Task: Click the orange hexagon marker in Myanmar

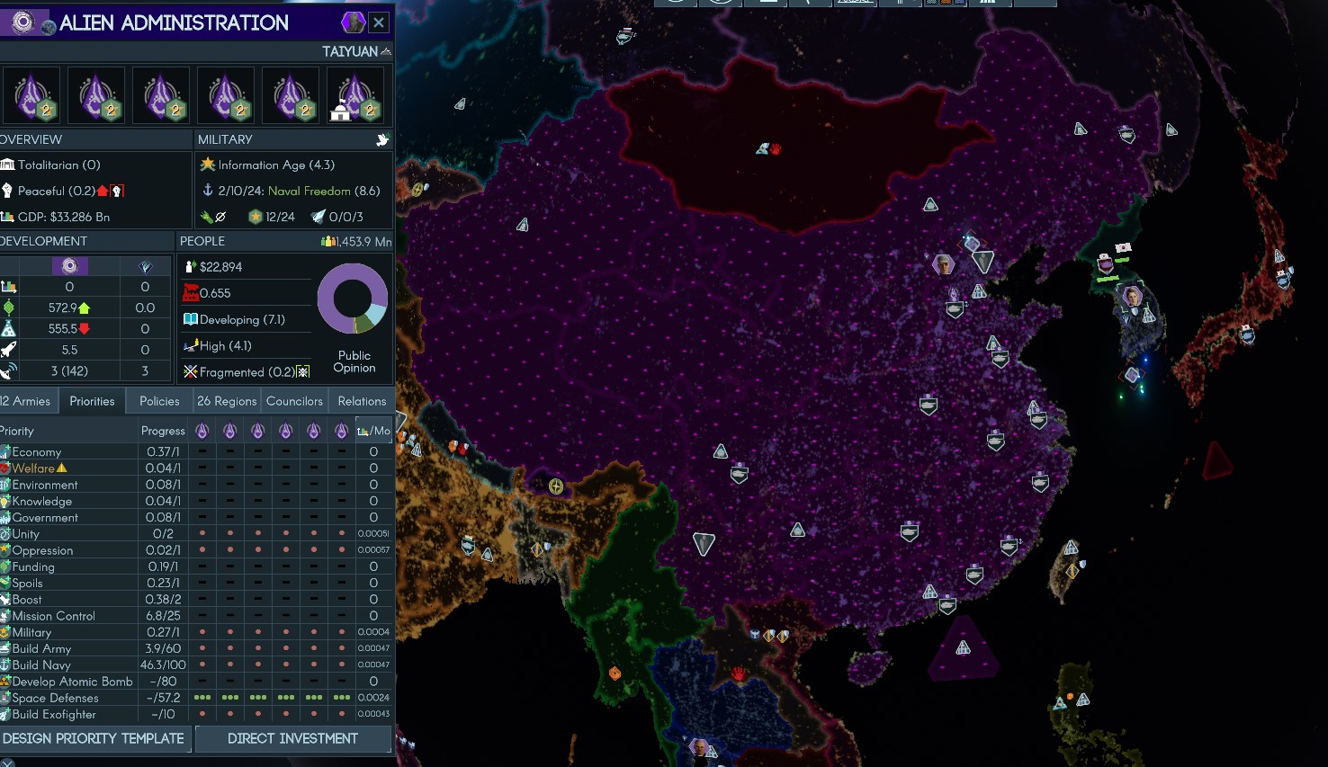Action: (x=615, y=673)
